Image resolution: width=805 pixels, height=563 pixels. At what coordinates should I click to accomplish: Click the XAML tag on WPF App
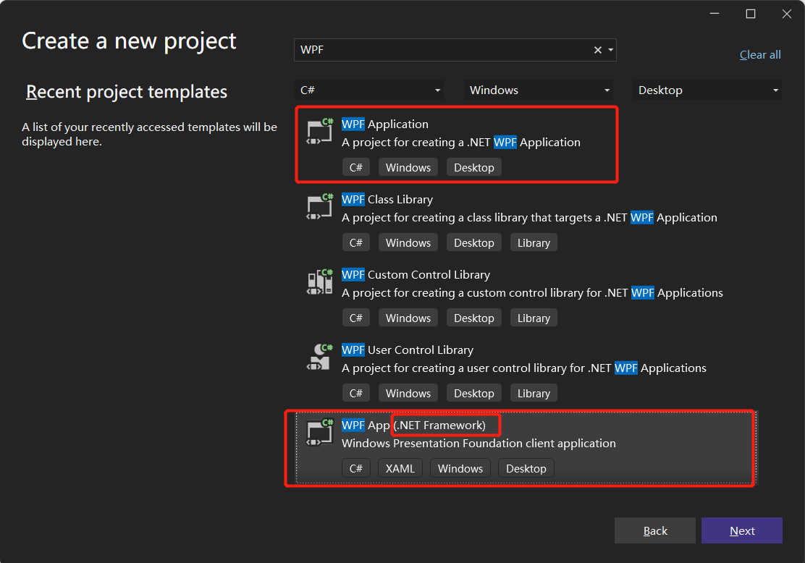point(400,469)
